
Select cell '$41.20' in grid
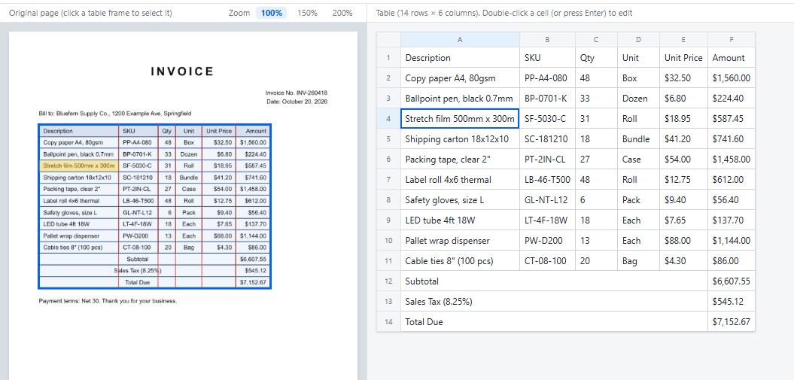[x=683, y=139]
